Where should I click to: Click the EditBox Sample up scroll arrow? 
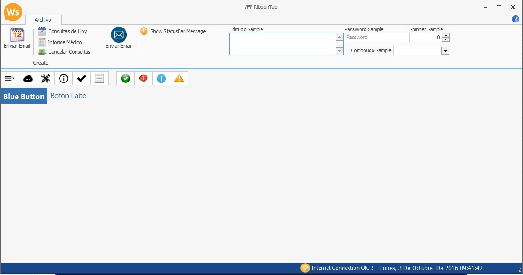(339, 36)
